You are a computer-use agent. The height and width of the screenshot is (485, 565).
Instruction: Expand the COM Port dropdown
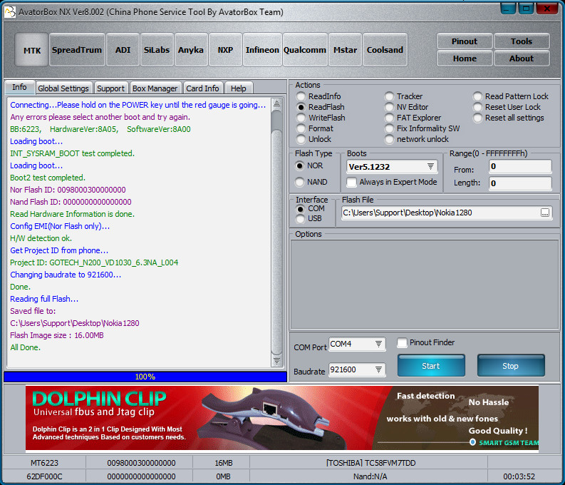tap(378, 344)
